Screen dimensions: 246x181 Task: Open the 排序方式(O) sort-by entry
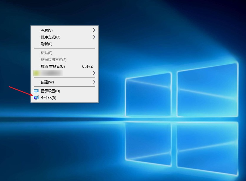(50, 37)
